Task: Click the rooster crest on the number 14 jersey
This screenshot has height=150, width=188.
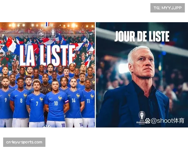Action: click(x=78, y=96)
